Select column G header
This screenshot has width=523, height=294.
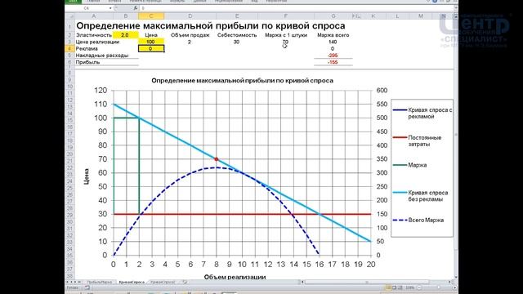[333, 16]
